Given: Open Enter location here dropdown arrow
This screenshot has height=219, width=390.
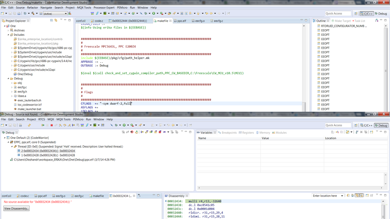Looking at the screenshot, I should pyautogui.click(x=342, y=196).
